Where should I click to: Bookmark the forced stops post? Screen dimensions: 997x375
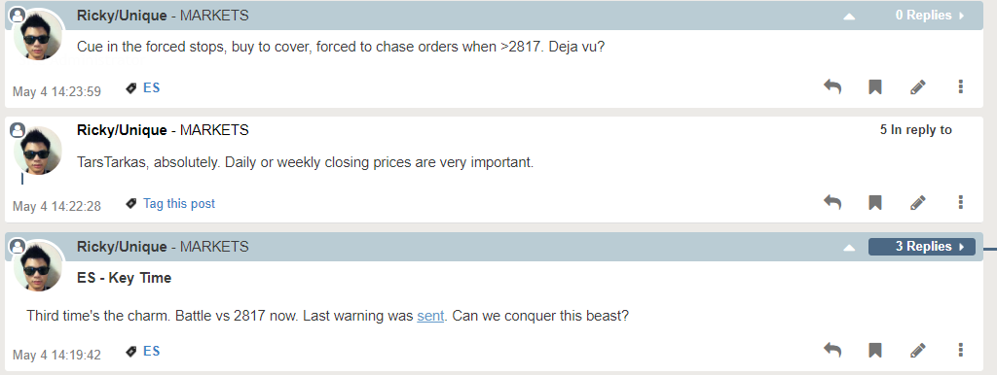coord(875,86)
